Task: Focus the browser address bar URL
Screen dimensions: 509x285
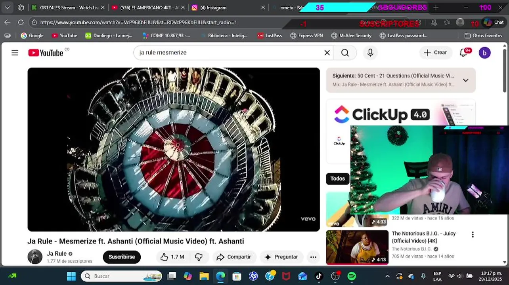Action: (x=138, y=22)
